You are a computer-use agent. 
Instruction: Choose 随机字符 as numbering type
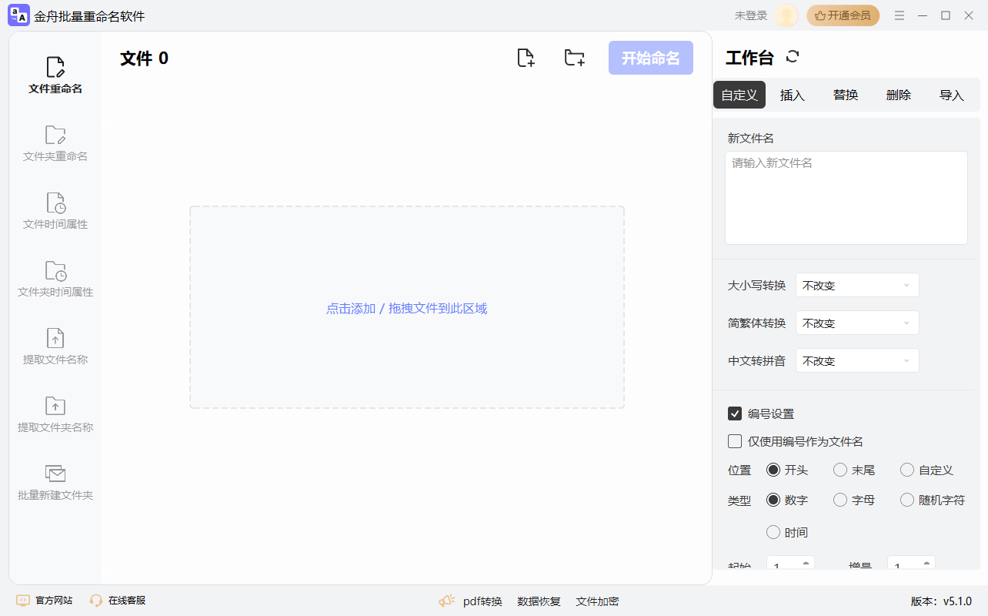[x=907, y=500]
